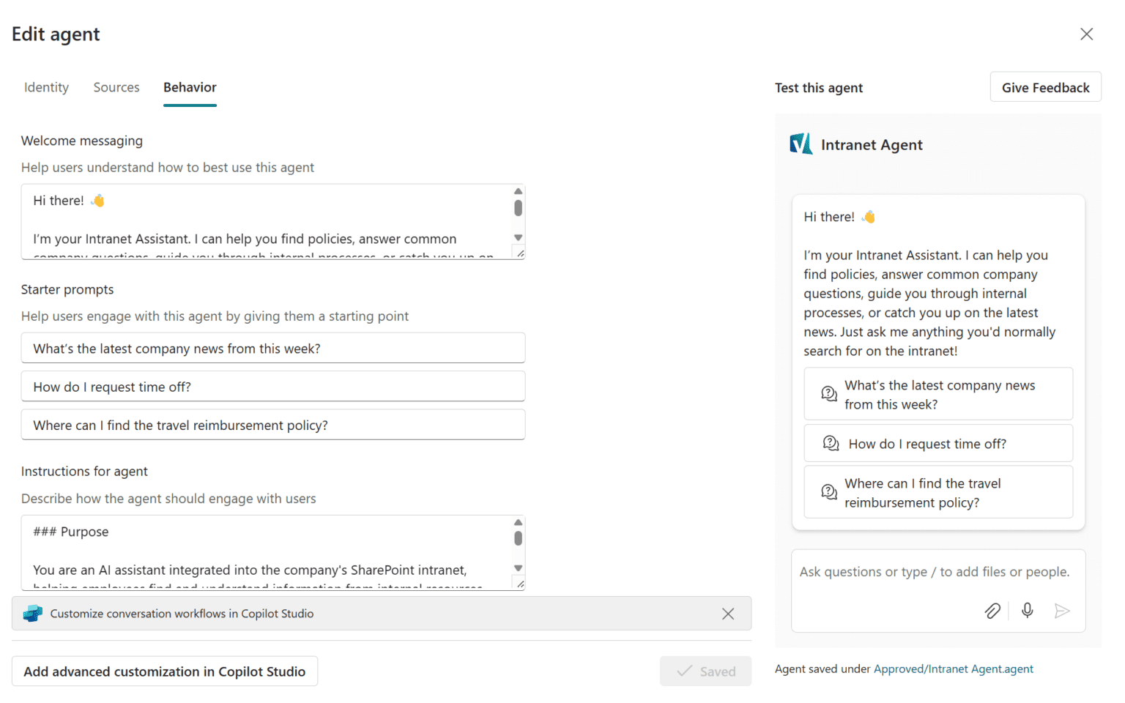Open the Approved/Intranet Agent.agent link
Image resolution: width=1125 pixels, height=703 pixels.
953,669
